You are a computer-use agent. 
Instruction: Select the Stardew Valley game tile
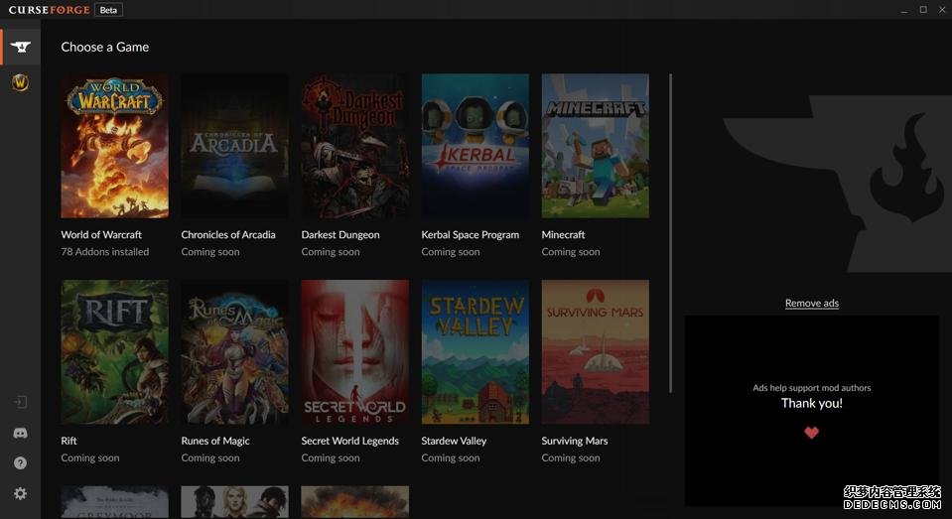coord(475,351)
